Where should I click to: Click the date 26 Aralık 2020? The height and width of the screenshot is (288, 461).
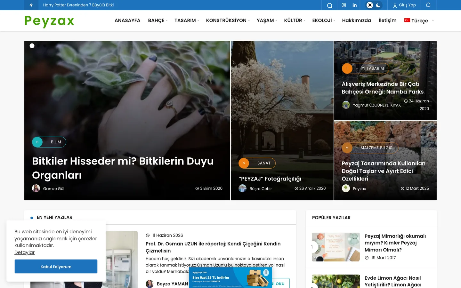coord(312,188)
